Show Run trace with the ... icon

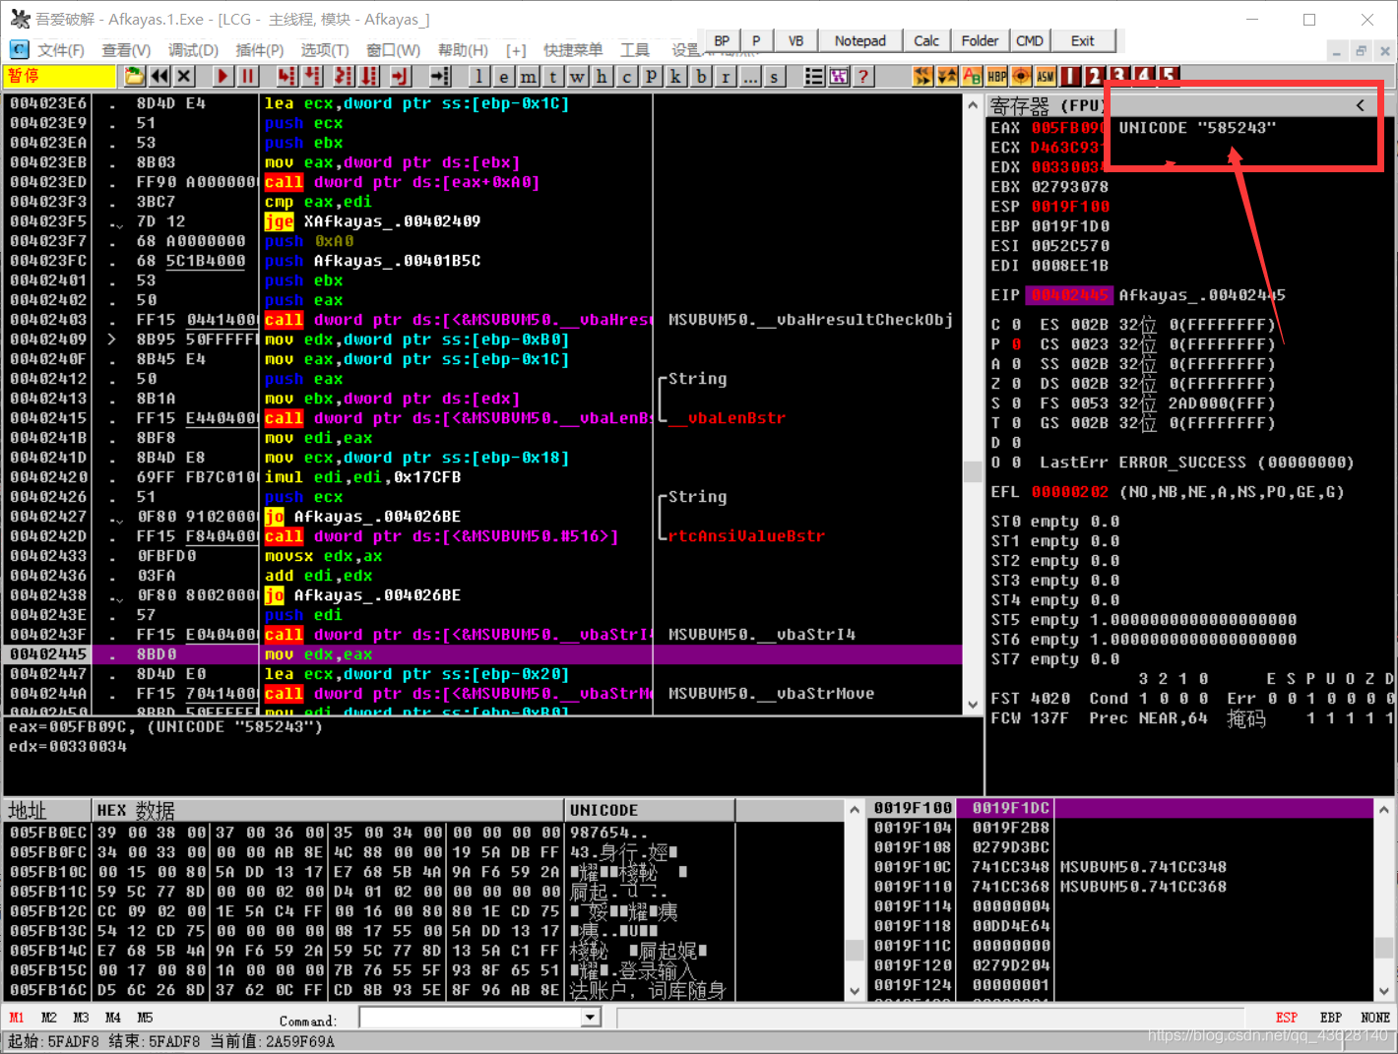click(x=750, y=76)
